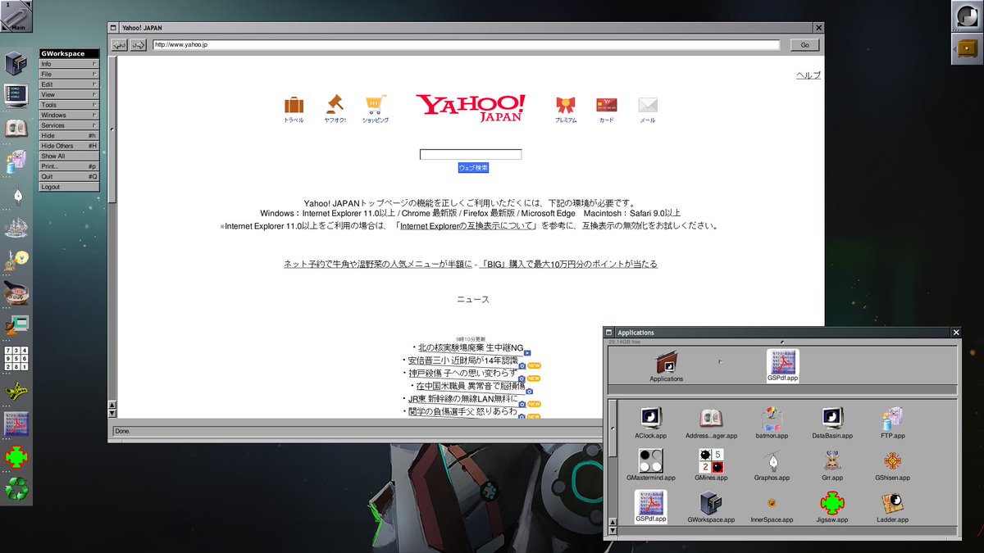Click the ヤフオク auction gavel icon
Viewport: 984px width, 553px height.
pos(334,104)
